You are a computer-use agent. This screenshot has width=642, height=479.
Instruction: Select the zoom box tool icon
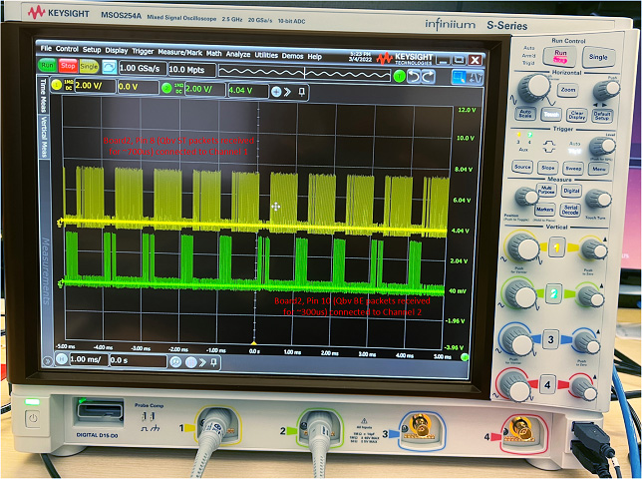(x=459, y=77)
